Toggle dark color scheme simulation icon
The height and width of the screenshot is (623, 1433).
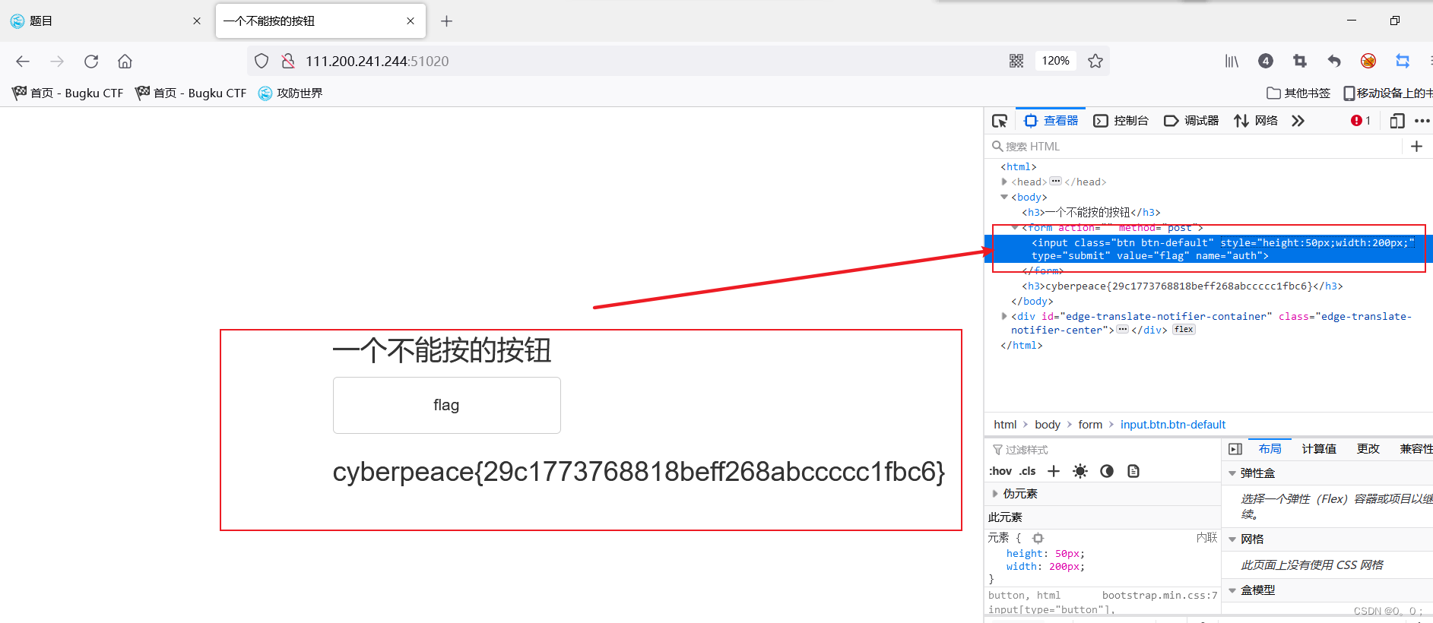click(1107, 471)
